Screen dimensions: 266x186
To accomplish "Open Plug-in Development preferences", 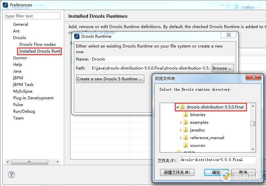I will 33,98.
